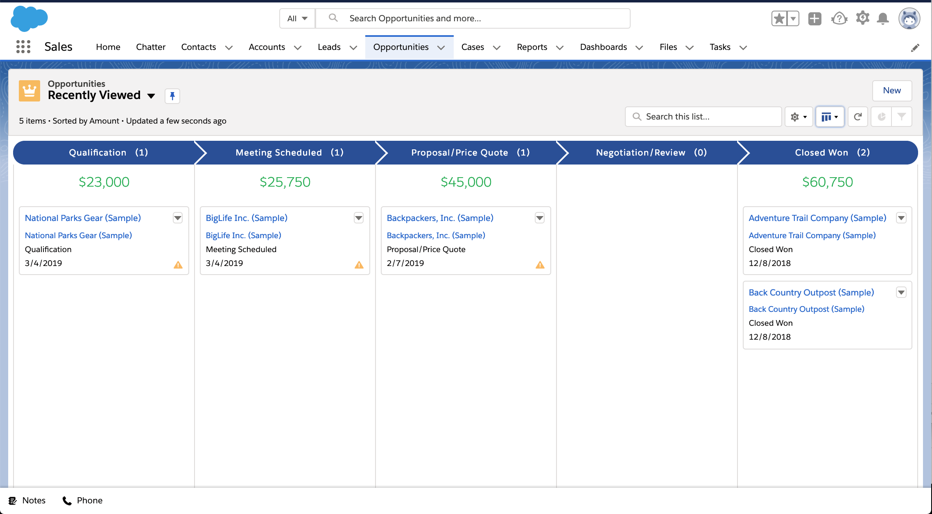Click the disabled charts pie icon

(881, 117)
